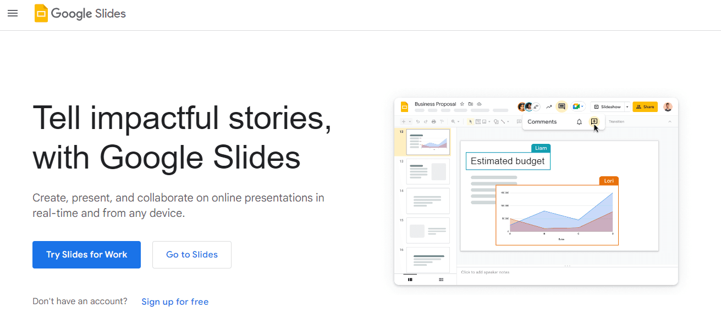
Task: Select slide 14 thumbnail
Action: click(428, 201)
